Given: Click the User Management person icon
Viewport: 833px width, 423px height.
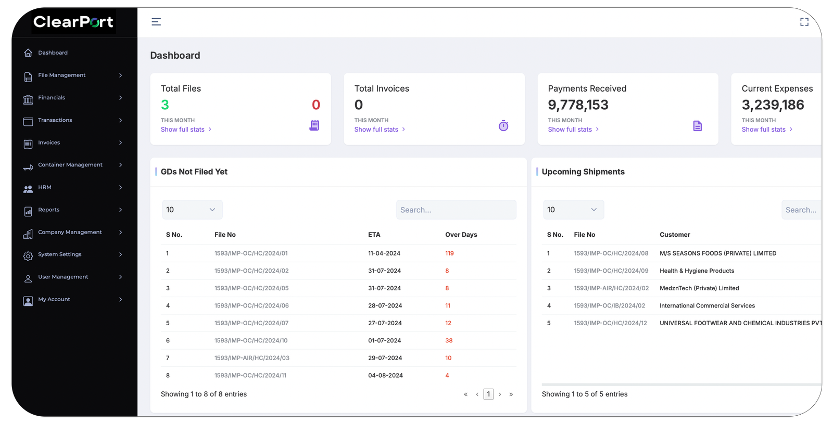Looking at the screenshot, I should point(28,279).
